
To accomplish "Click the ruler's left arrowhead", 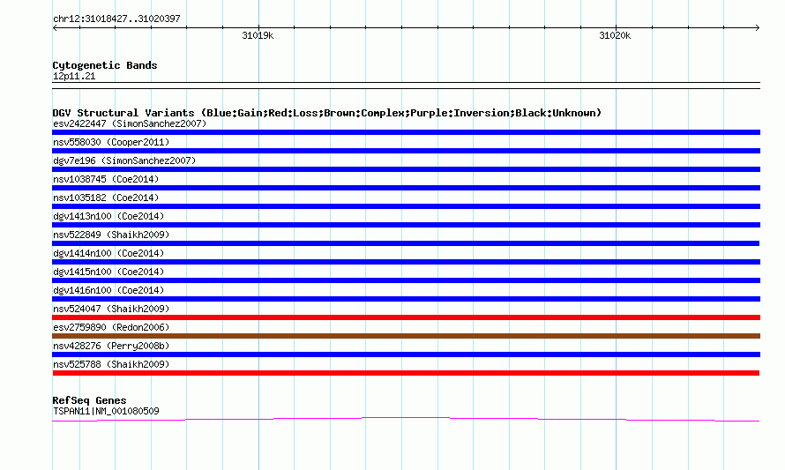I will click(55, 28).
